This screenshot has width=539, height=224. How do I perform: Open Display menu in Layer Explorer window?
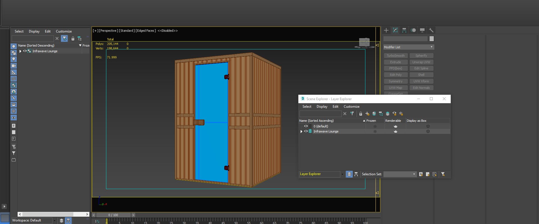[x=322, y=107]
